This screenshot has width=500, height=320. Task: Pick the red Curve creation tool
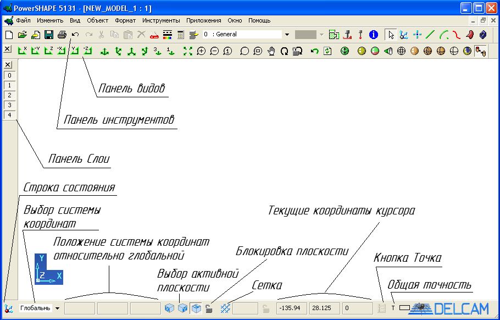tap(457, 35)
